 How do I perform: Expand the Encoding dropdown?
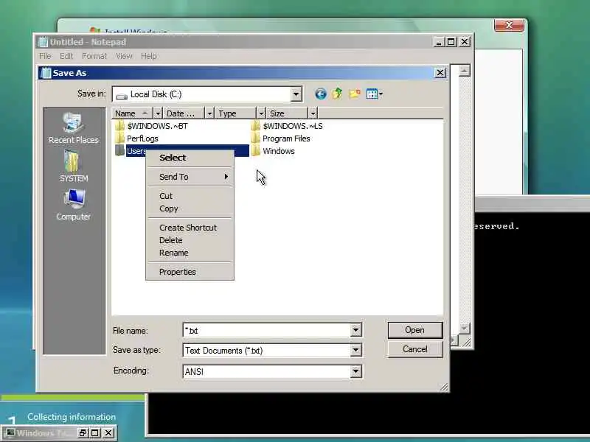point(355,372)
